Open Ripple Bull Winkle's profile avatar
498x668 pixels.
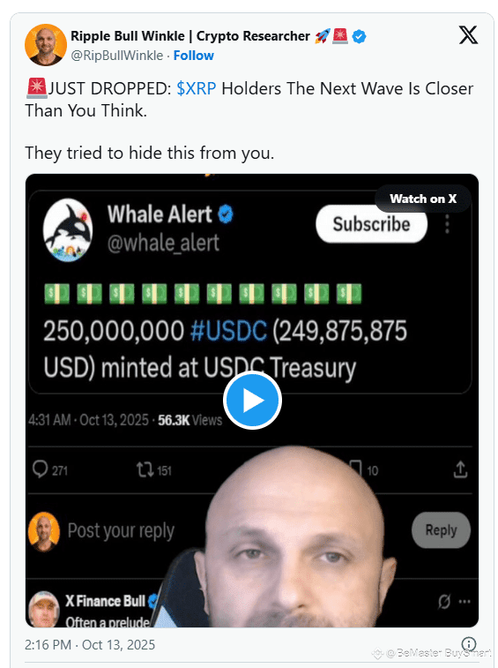[46, 45]
